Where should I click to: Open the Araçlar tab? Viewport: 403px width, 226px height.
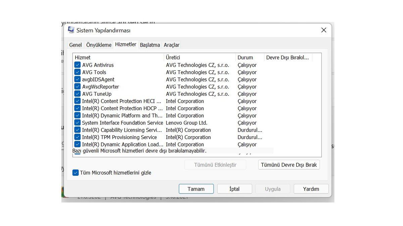pos(171,45)
